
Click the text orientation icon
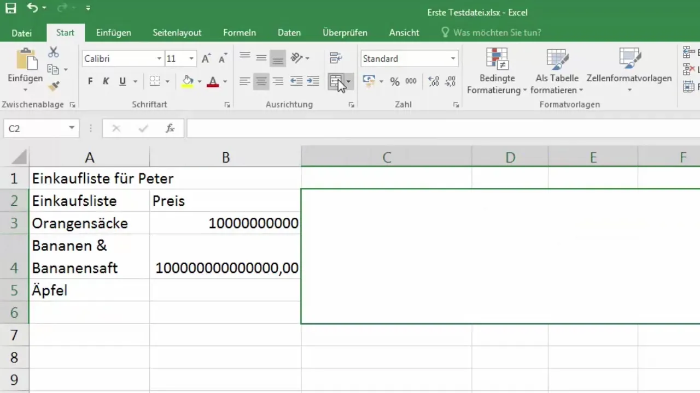click(297, 57)
